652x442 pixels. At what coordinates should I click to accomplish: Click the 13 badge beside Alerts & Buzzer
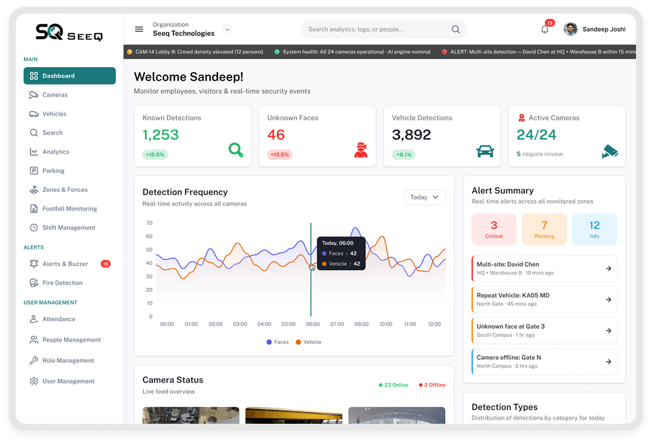(106, 264)
